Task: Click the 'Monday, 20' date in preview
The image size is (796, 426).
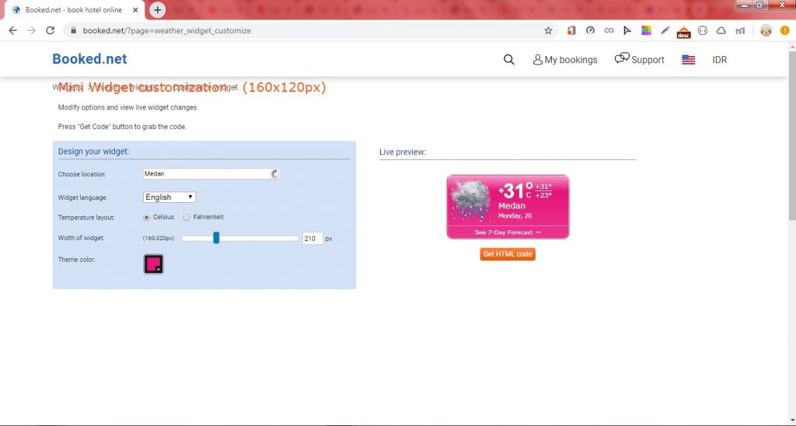Action: click(x=515, y=216)
